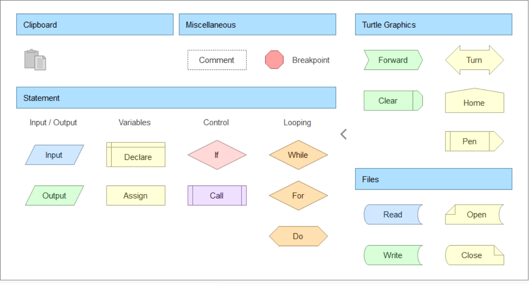The image size is (529, 284).
Task: Add the Home turtle shape
Action: tap(474, 101)
